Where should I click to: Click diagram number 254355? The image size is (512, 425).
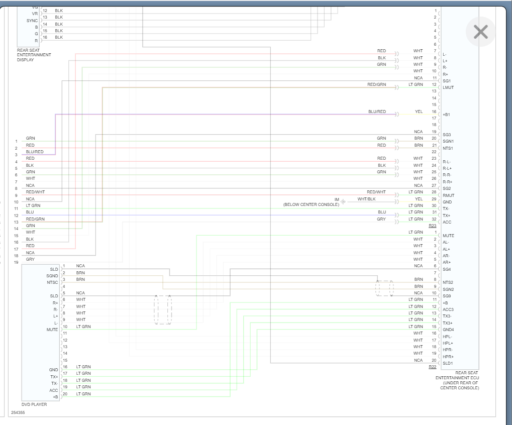click(x=18, y=412)
